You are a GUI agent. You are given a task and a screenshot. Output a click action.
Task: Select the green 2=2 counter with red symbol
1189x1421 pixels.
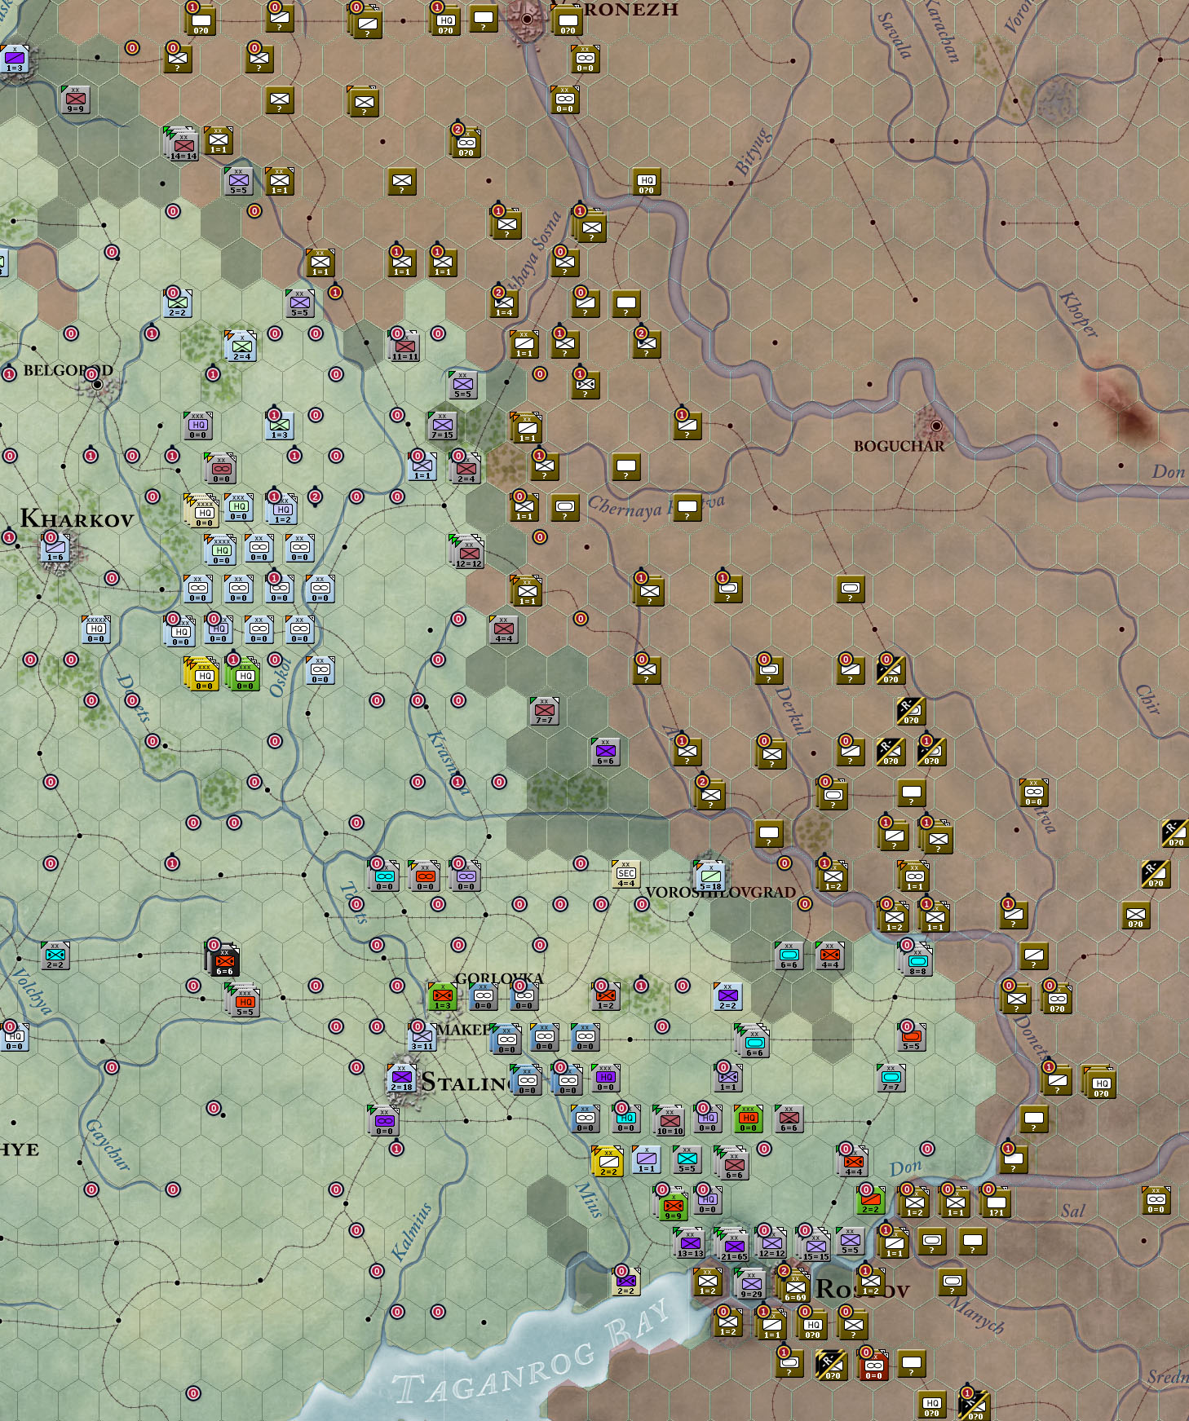(870, 1200)
